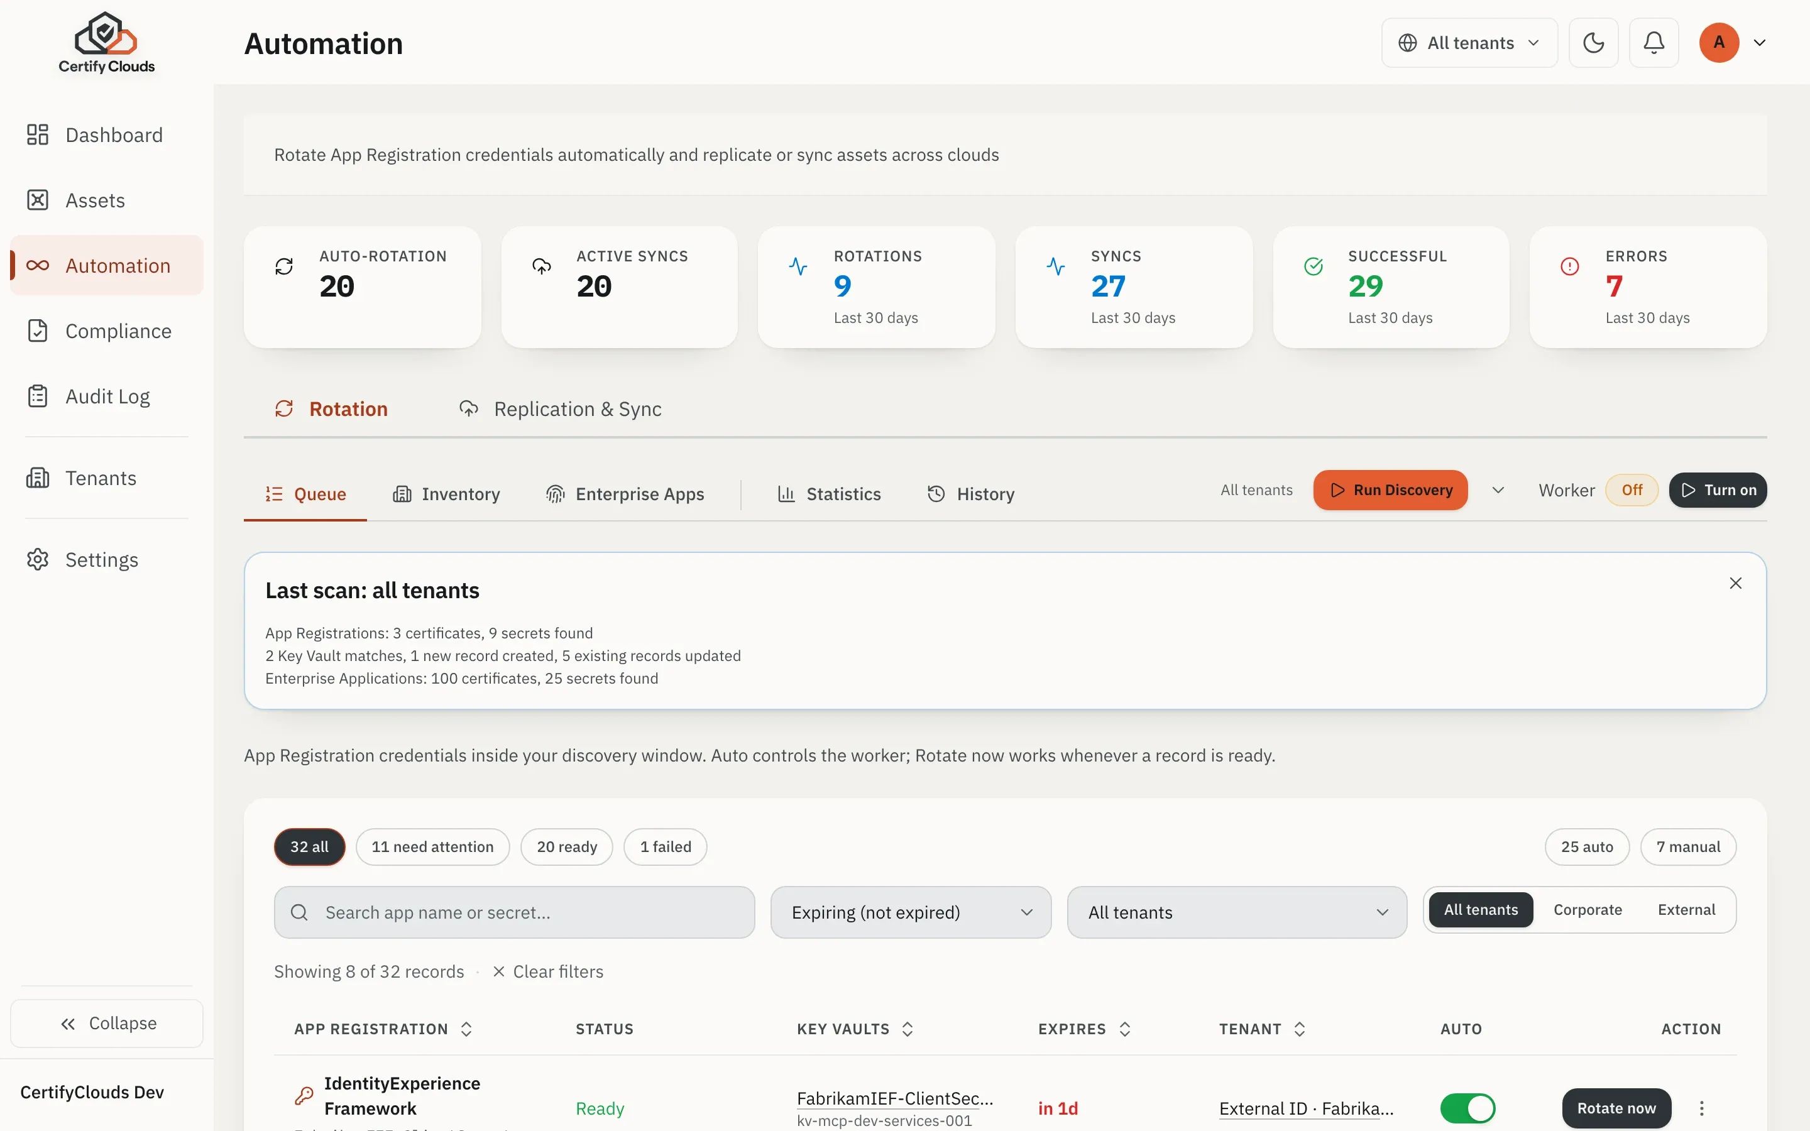
Task: Open the Statistics tab
Action: [829, 494]
